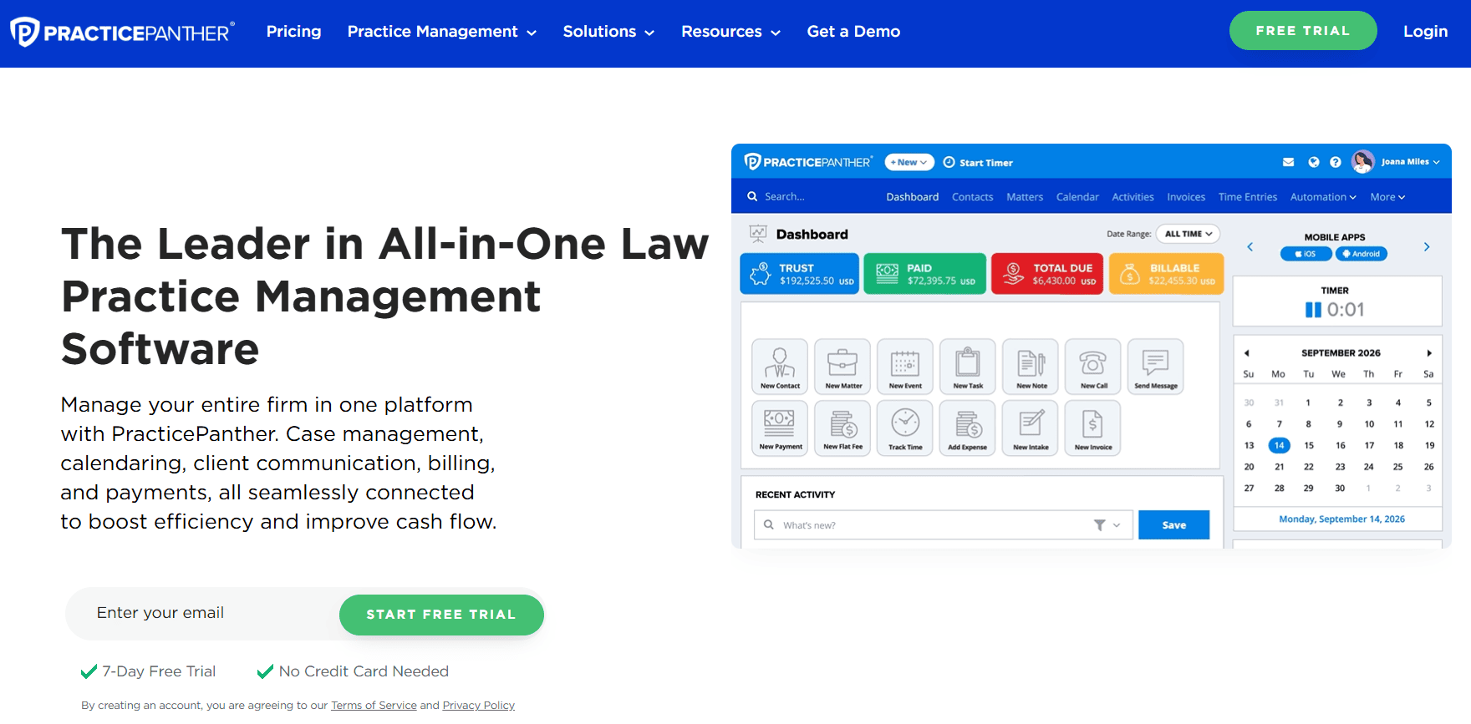Click the green PAID amount card

924,274
